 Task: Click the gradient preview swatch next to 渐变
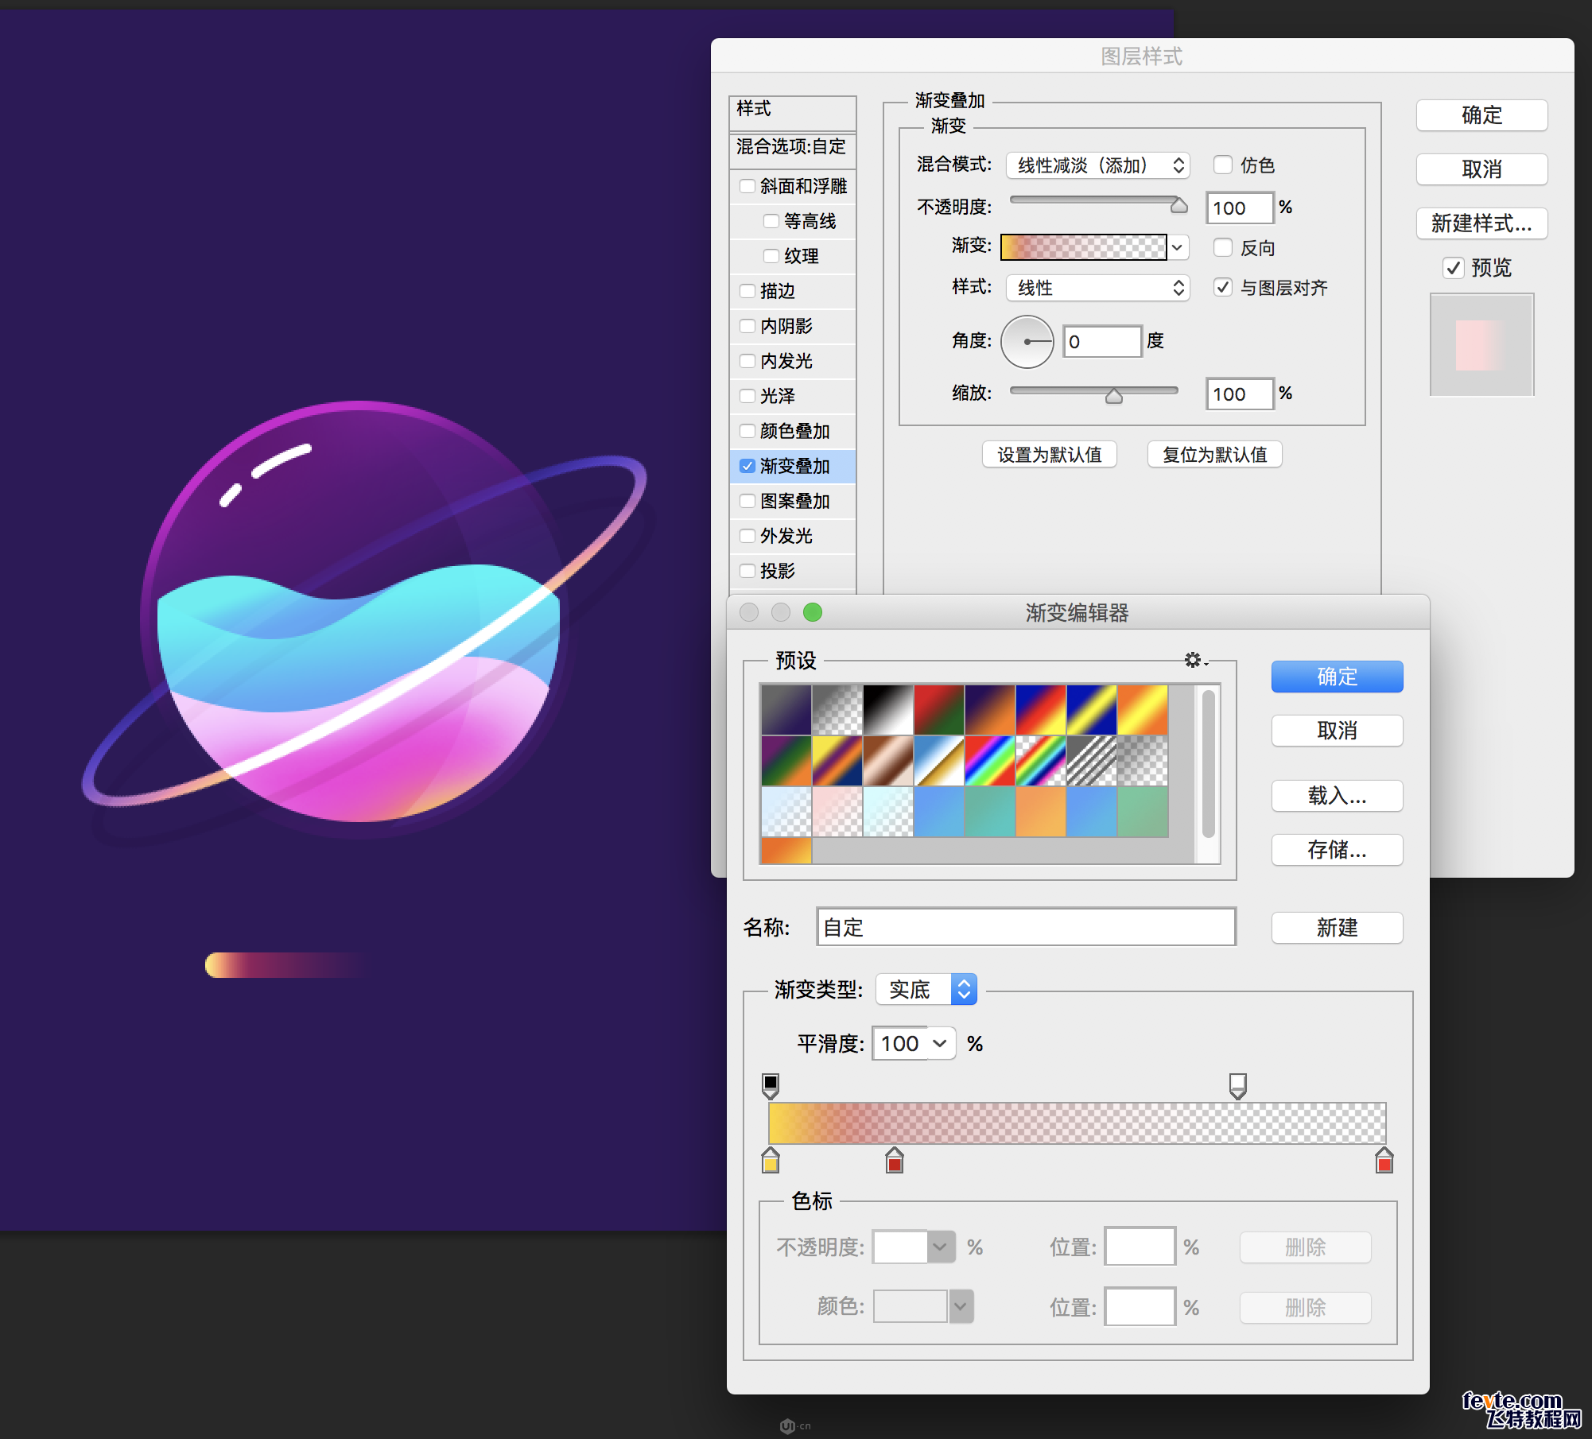tap(1083, 247)
